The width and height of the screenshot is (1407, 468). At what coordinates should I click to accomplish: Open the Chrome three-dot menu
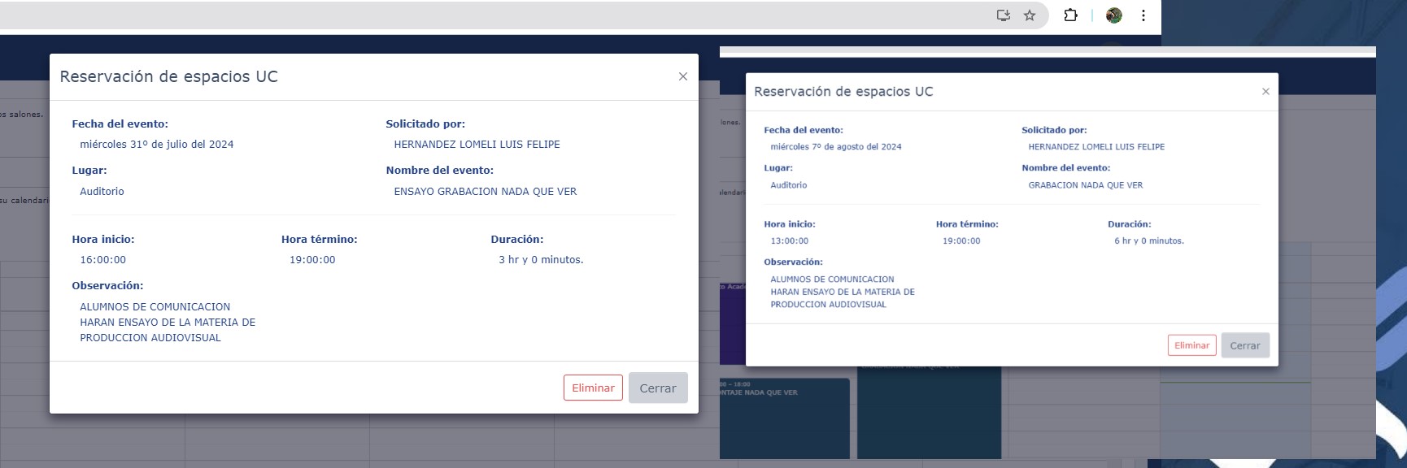coord(1143,15)
